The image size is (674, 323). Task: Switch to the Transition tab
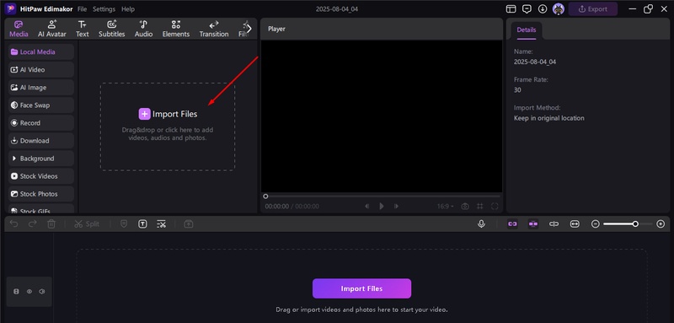pos(214,29)
